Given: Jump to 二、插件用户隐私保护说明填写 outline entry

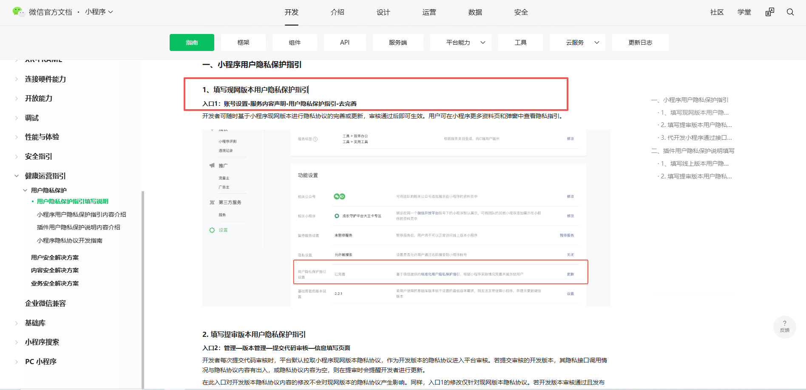Looking at the screenshot, I should [693, 151].
